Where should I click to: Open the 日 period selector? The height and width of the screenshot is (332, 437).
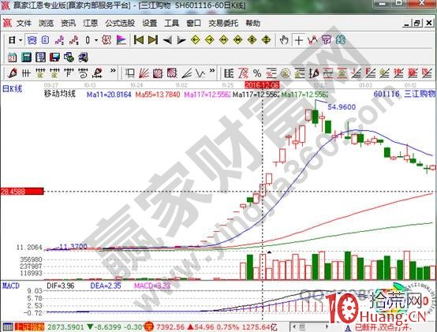[12, 40]
